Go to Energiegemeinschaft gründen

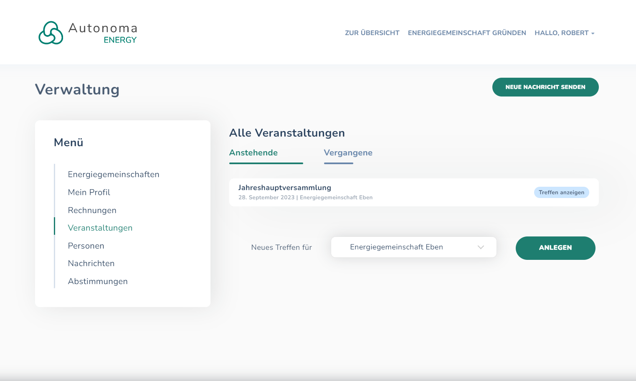point(467,33)
